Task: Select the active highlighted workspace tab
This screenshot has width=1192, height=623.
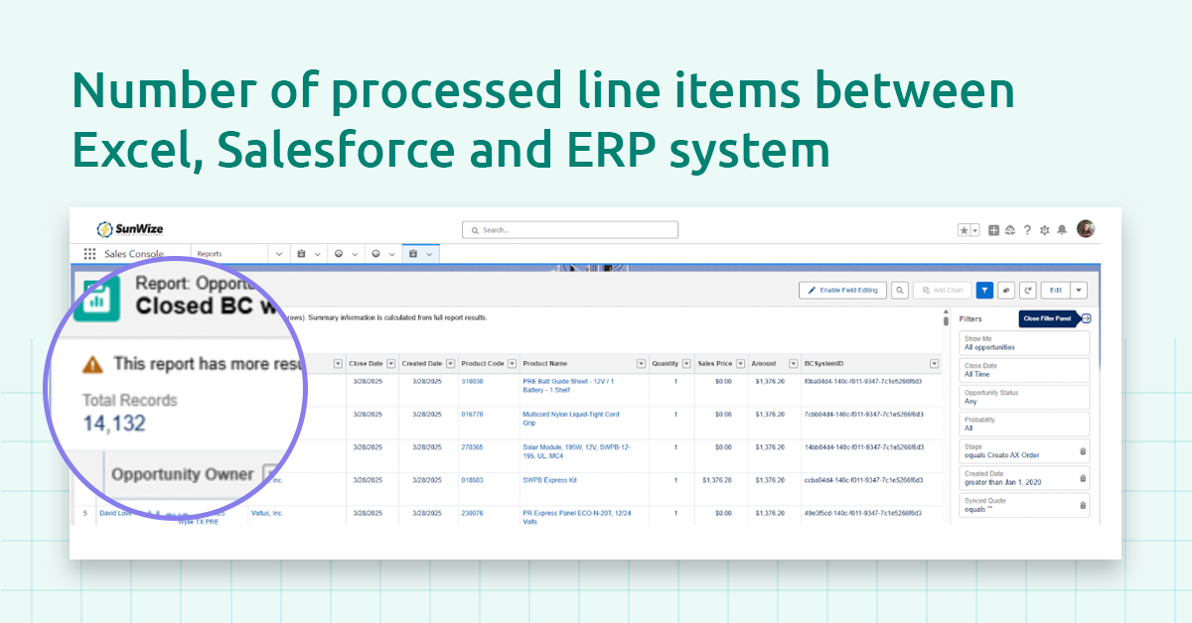Action: click(x=420, y=254)
